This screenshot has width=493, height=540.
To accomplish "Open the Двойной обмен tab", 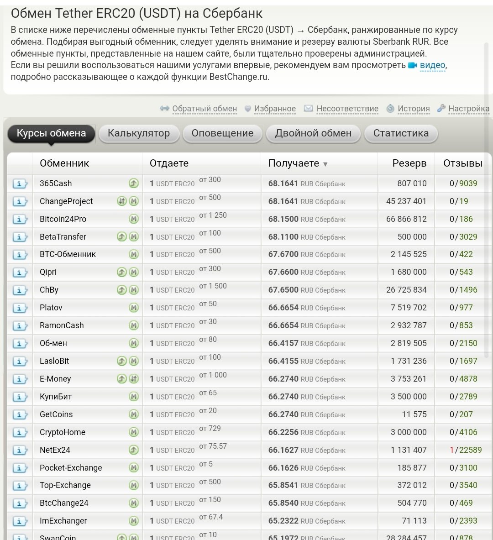I will 313,133.
